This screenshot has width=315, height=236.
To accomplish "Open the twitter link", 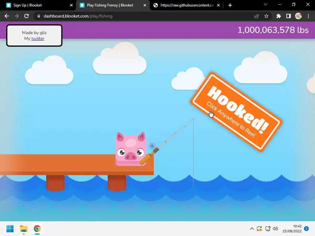I will click(x=38, y=38).
